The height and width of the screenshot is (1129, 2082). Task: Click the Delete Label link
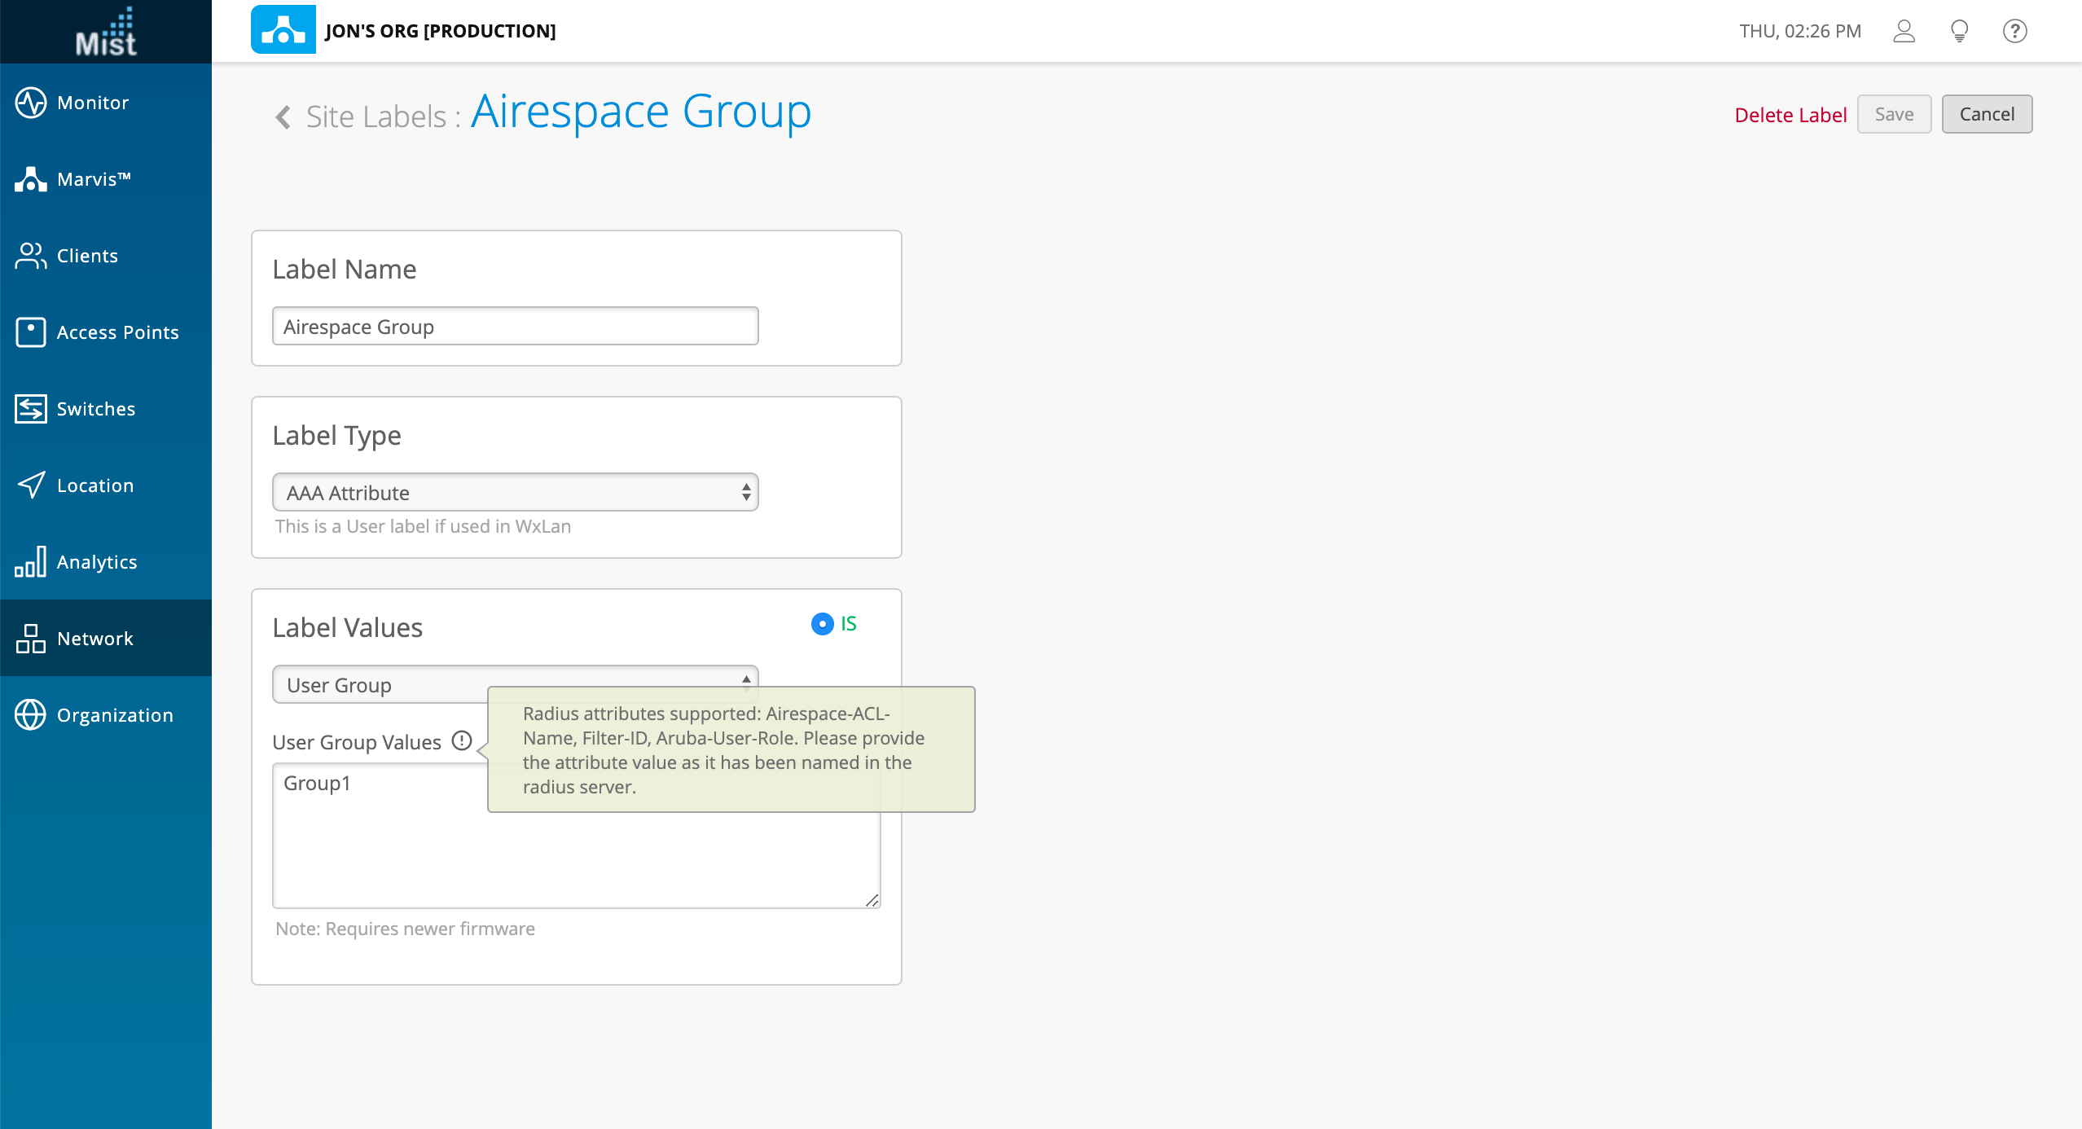click(1790, 115)
